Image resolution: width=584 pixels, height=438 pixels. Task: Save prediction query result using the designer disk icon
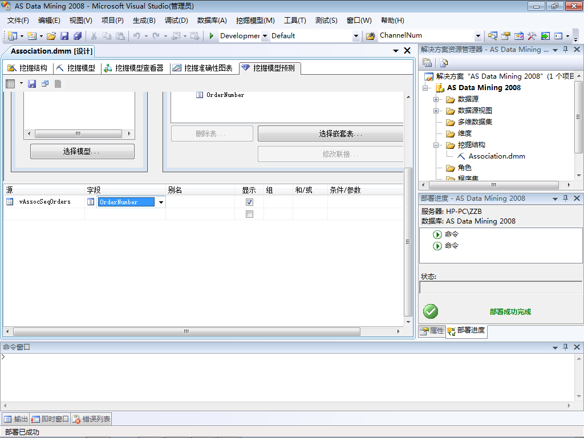pyautogui.click(x=32, y=84)
